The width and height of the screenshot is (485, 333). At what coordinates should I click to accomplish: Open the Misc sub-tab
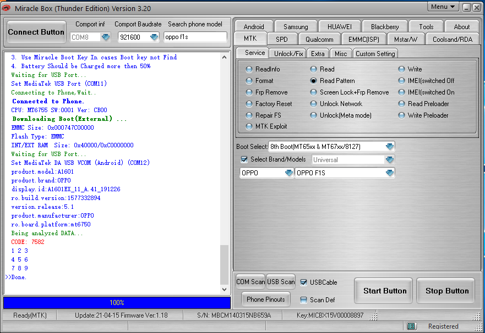click(341, 54)
